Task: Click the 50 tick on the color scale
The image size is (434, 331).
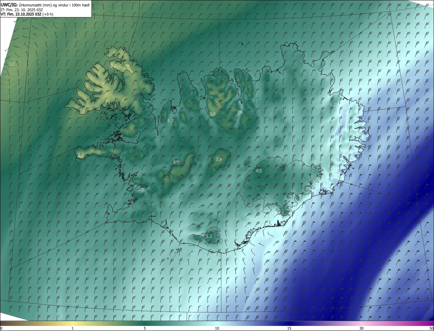Action: point(432,328)
